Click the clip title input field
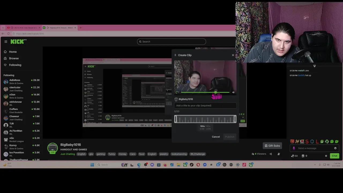 [205, 106]
